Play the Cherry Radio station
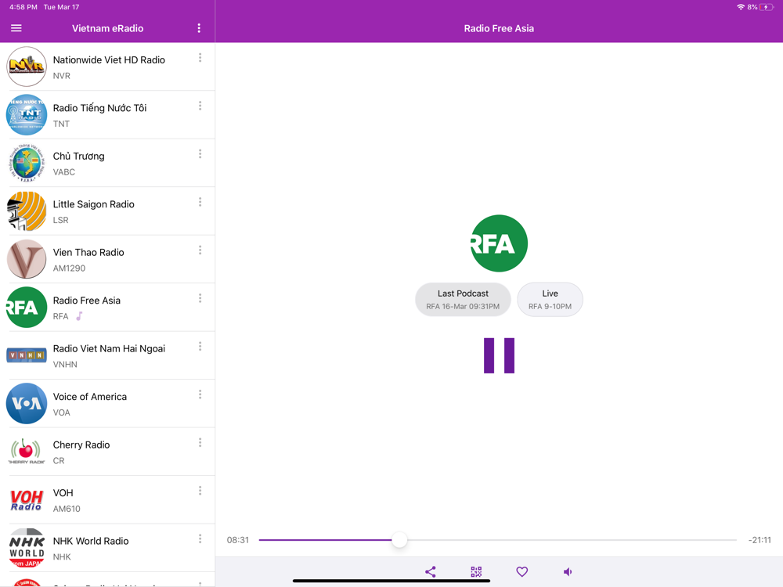 [x=107, y=452]
